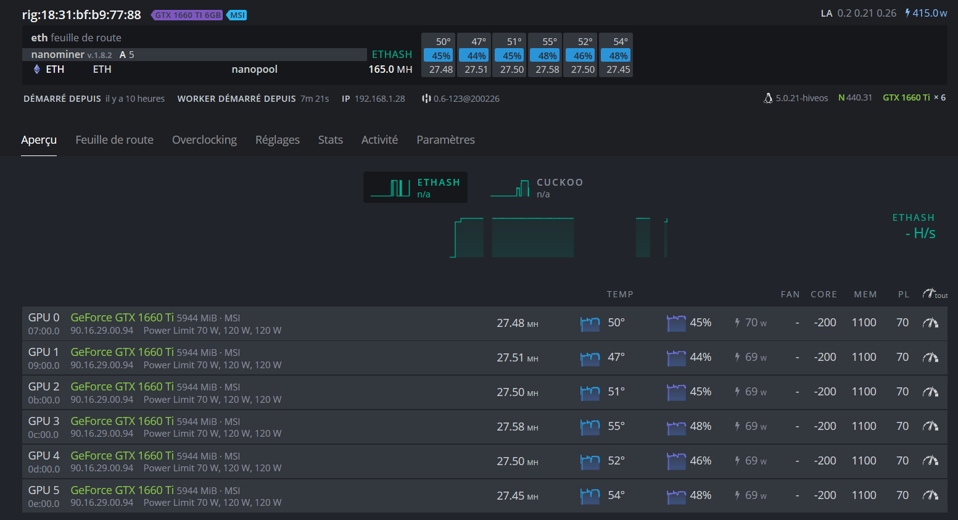Click the GPU tile showing 55°
The image size is (958, 520).
tap(545, 55)
